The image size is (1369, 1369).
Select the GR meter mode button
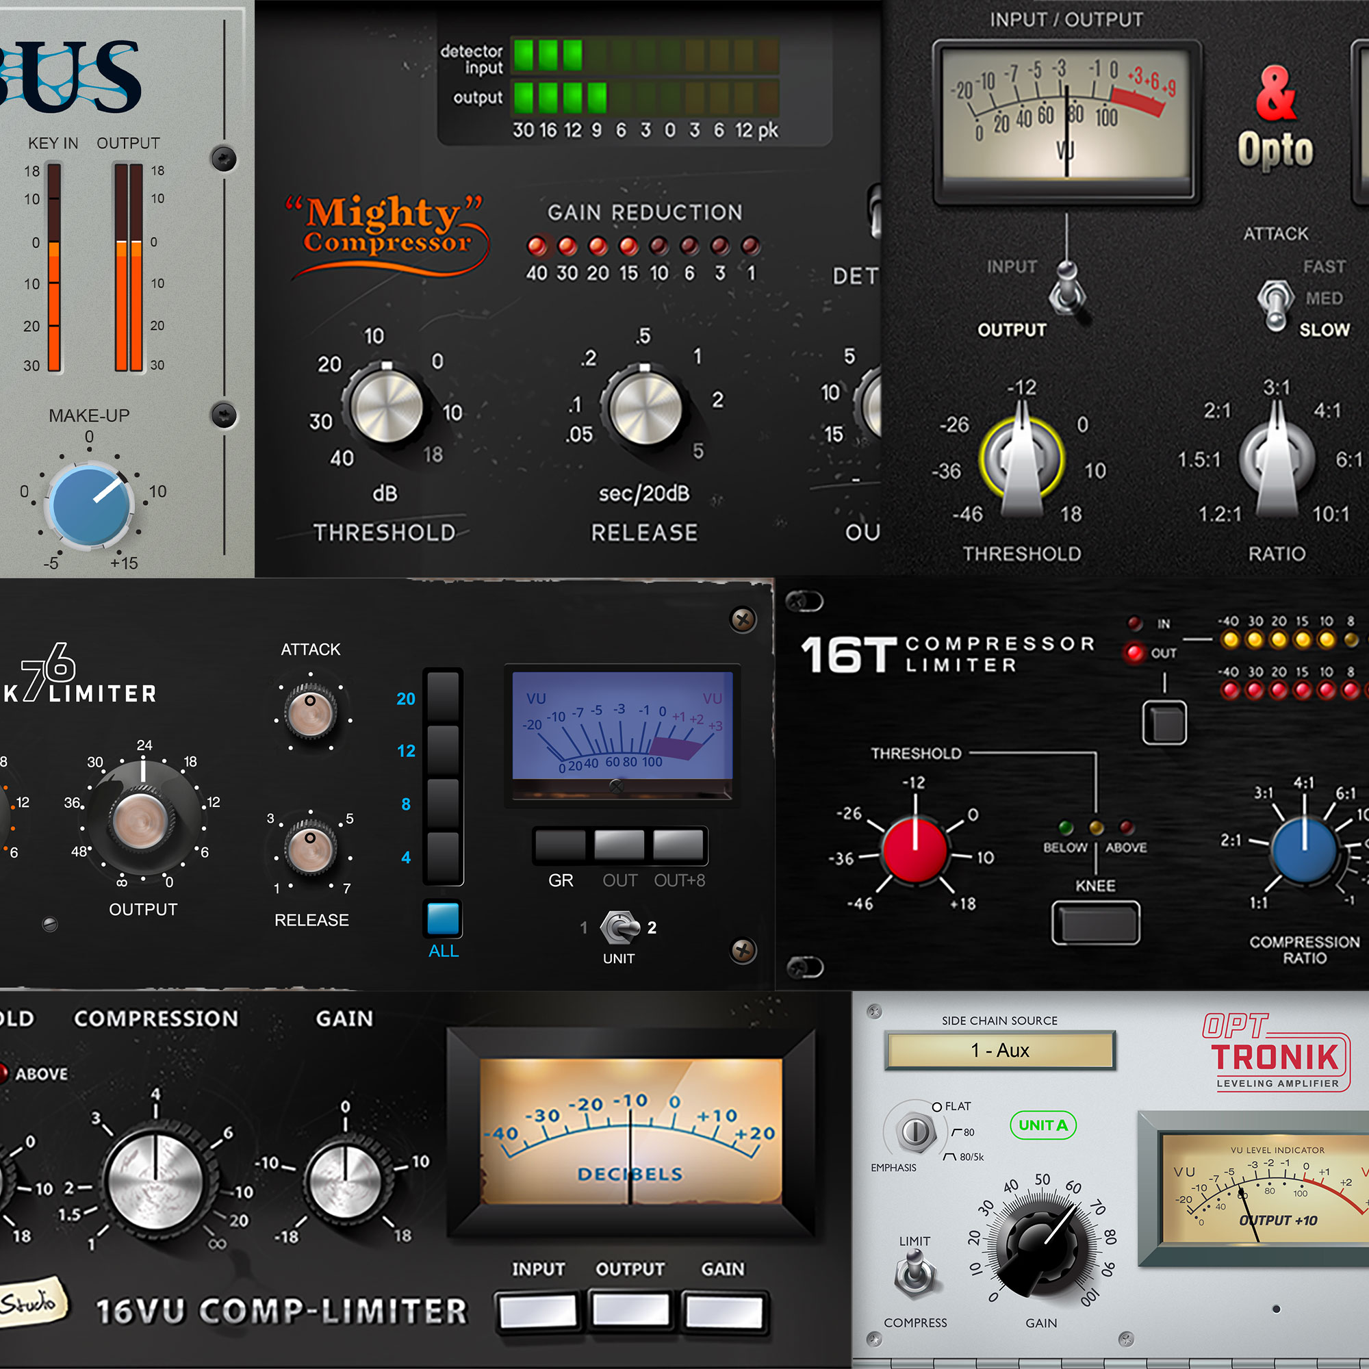pos(561,845)
